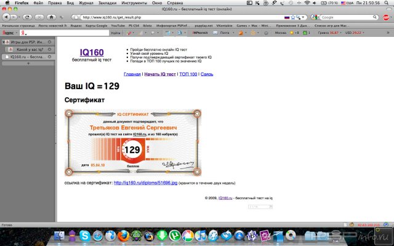
Task: Click the 'Начать IQ тест' link
Action: 160,74
